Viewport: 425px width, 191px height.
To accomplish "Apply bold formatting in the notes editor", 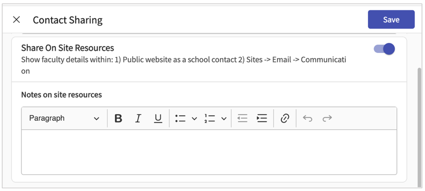I will tap(118, 118).
